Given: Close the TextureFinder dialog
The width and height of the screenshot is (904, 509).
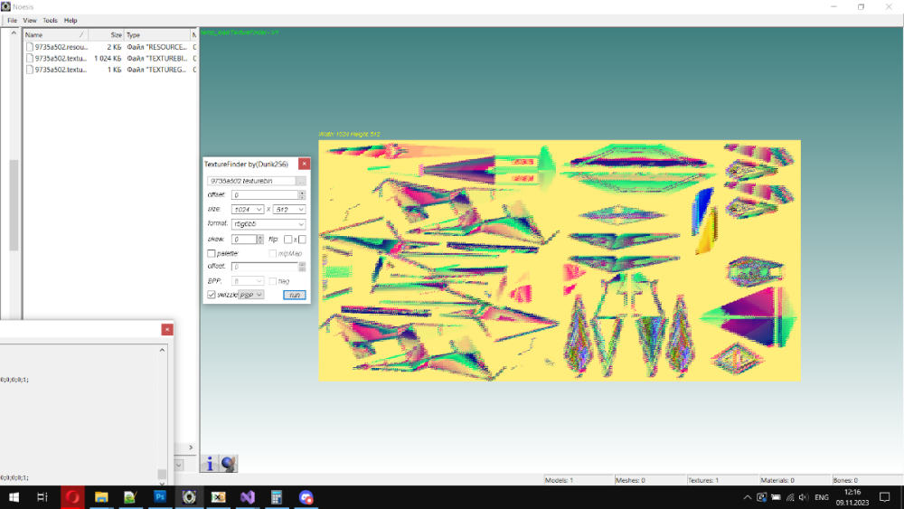Looking at the screenshot, I should click(304, 164).
